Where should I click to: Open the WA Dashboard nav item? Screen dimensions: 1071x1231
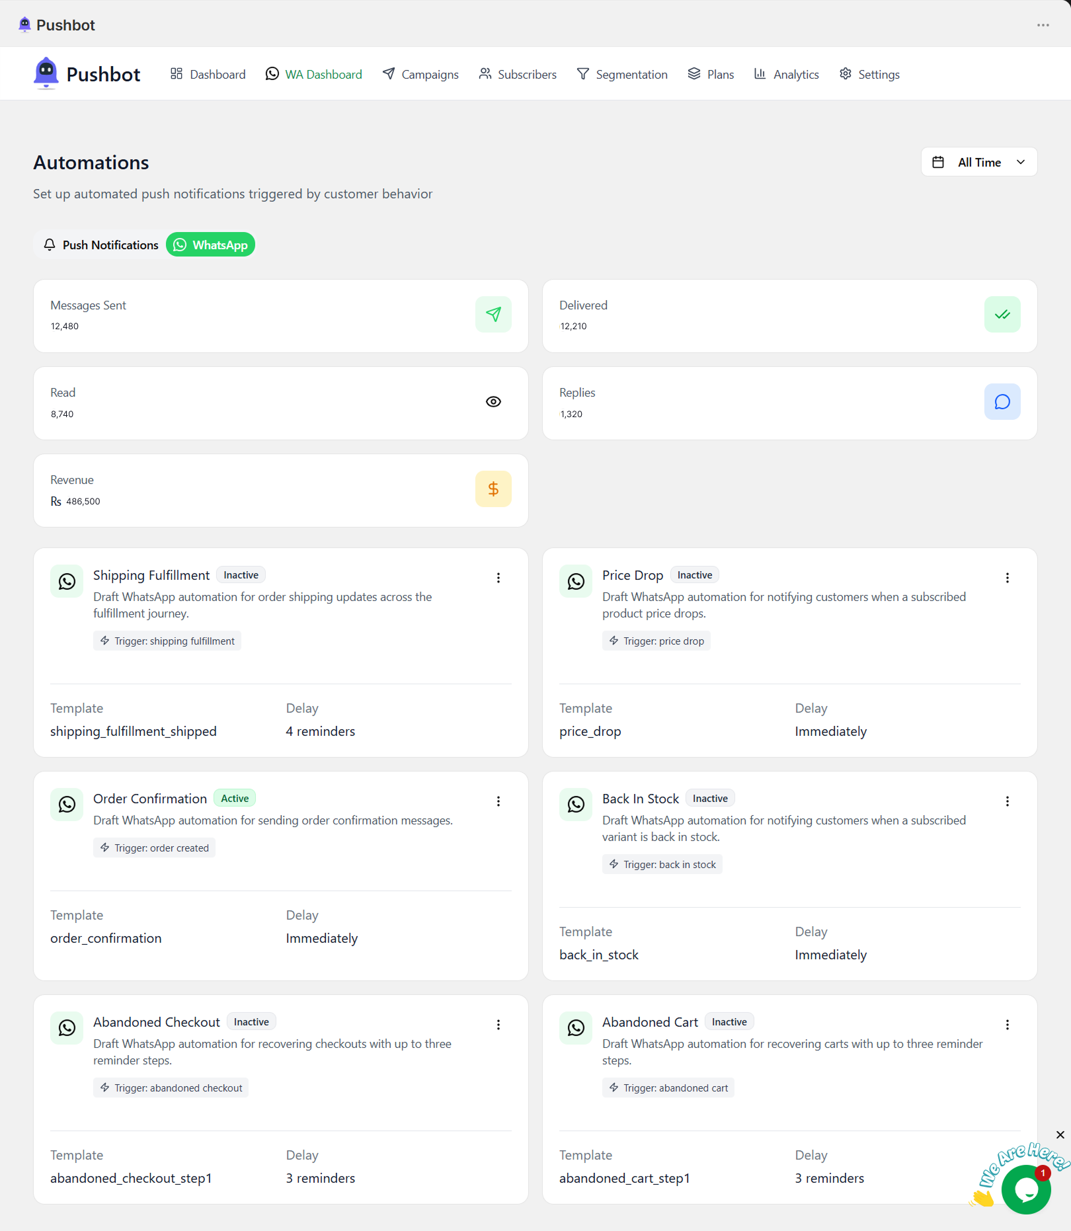tap(313, 74)
